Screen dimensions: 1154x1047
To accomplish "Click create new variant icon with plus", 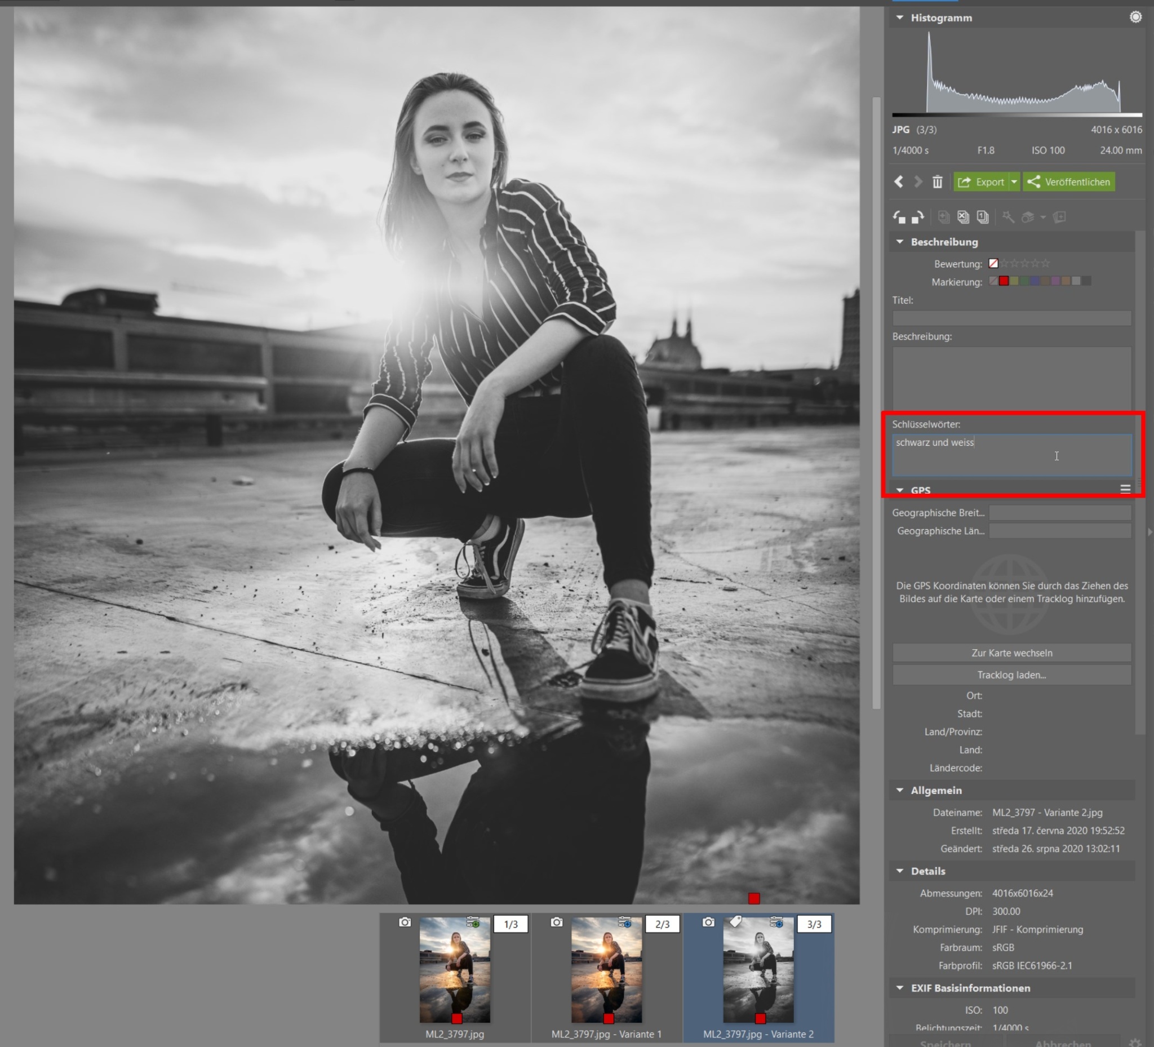I will pos(944,217).
